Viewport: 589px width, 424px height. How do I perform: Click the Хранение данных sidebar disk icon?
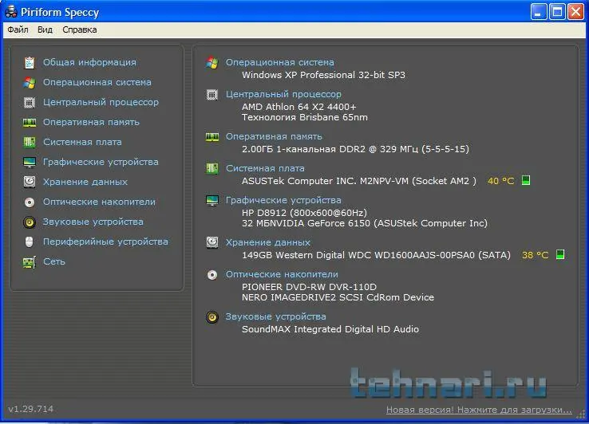pyautogui.click(x=30, y=182)
